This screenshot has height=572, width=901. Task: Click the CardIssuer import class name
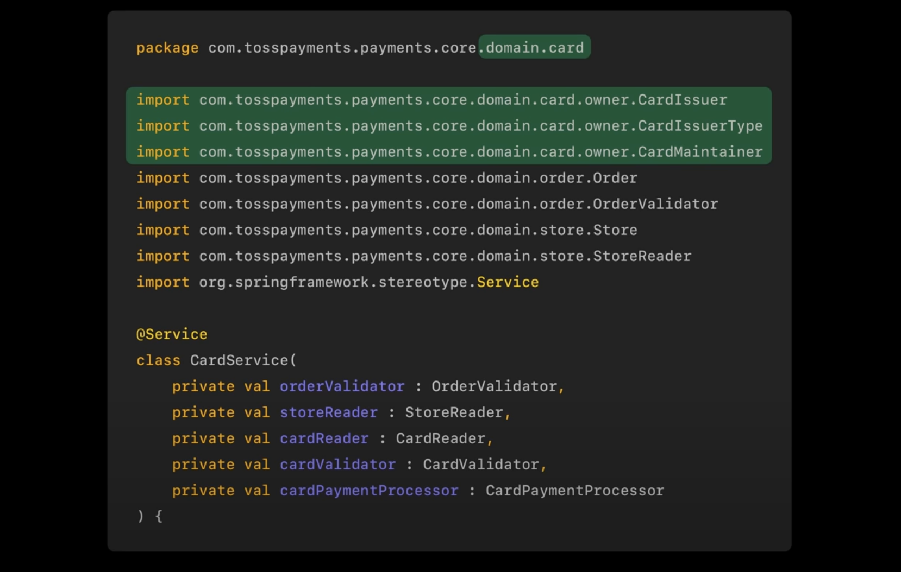pyautogui.click(x=682, y=100)
